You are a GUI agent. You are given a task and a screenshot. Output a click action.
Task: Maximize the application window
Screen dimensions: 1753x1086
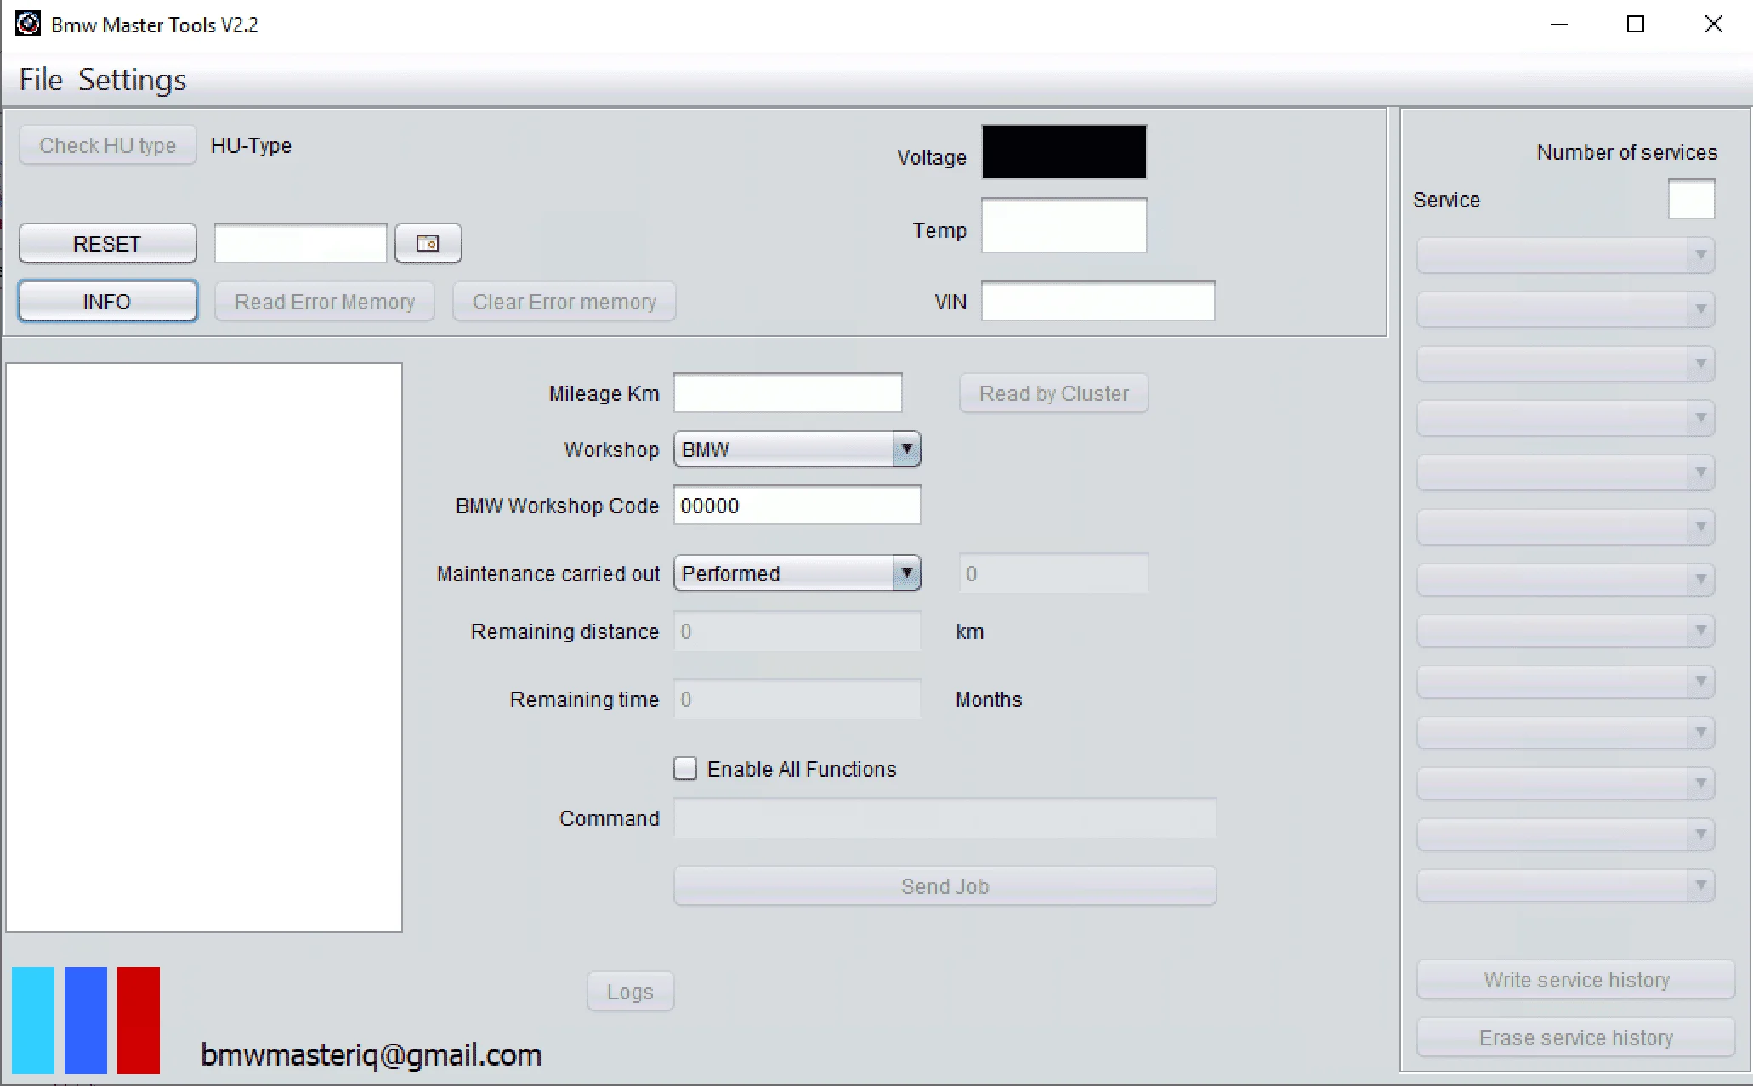pyautogui.click(x=1635, y=25)
